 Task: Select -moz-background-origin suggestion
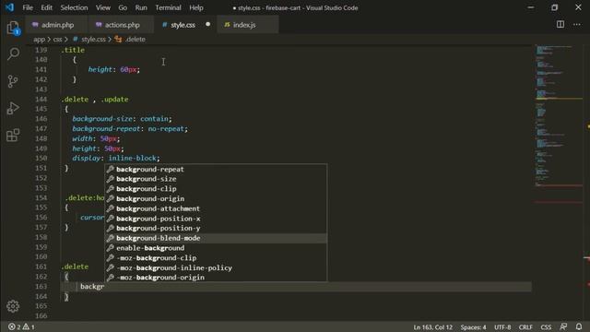click(x=216, y=278)
